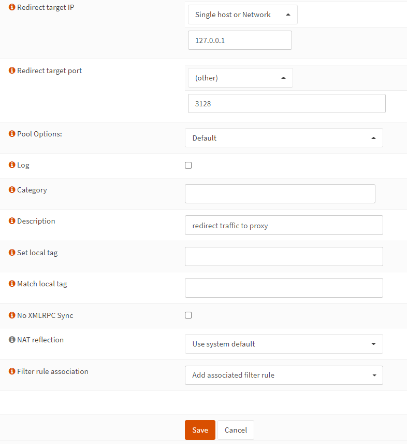Open the Filter rule association dropdown
Screen dimensions: 407x444
click(x=284, y=375)
